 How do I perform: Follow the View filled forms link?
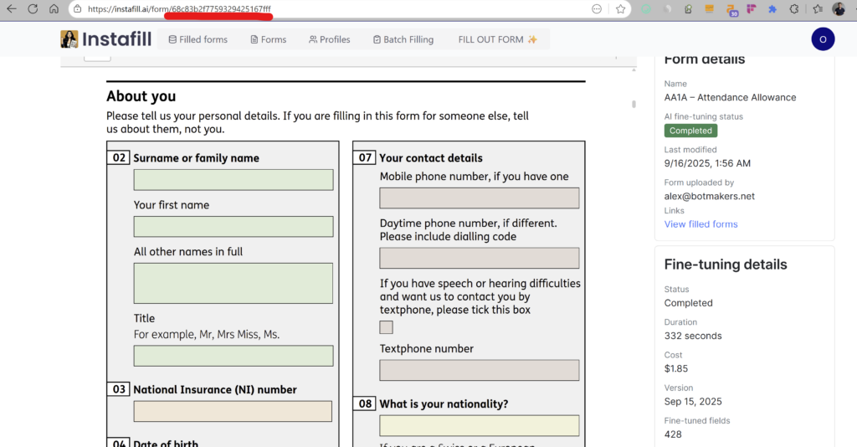pos(700,224)
